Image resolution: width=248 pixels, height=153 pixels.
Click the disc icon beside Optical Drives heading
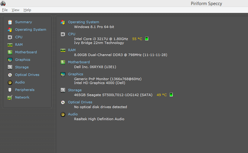coord(63,102)
